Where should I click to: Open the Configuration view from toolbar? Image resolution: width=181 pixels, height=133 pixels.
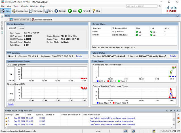(x=20, y=11)
